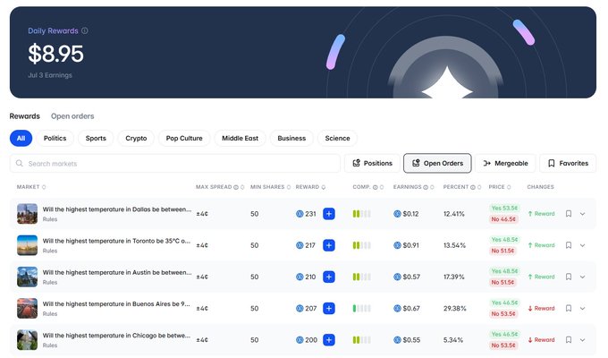Add reward to Buenos Aires temperature market
Screen dimensions: 608x358
[x=329, y=308]
